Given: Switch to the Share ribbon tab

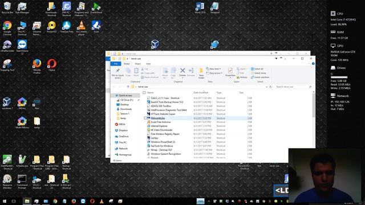Looking at the screenshot, I should tap(138, 64).
